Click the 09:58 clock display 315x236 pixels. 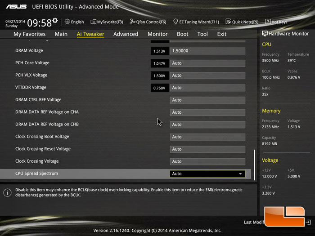tap(40, 23)
